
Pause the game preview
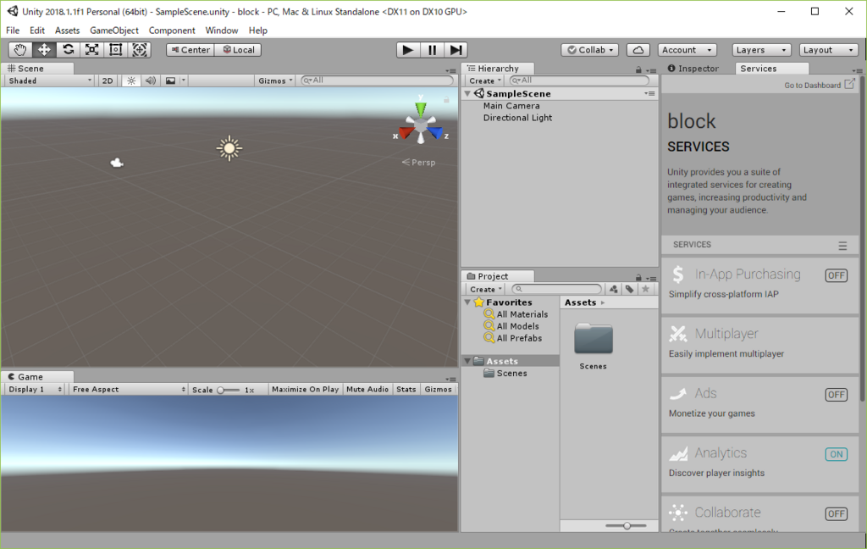click(x=432, y=50)
